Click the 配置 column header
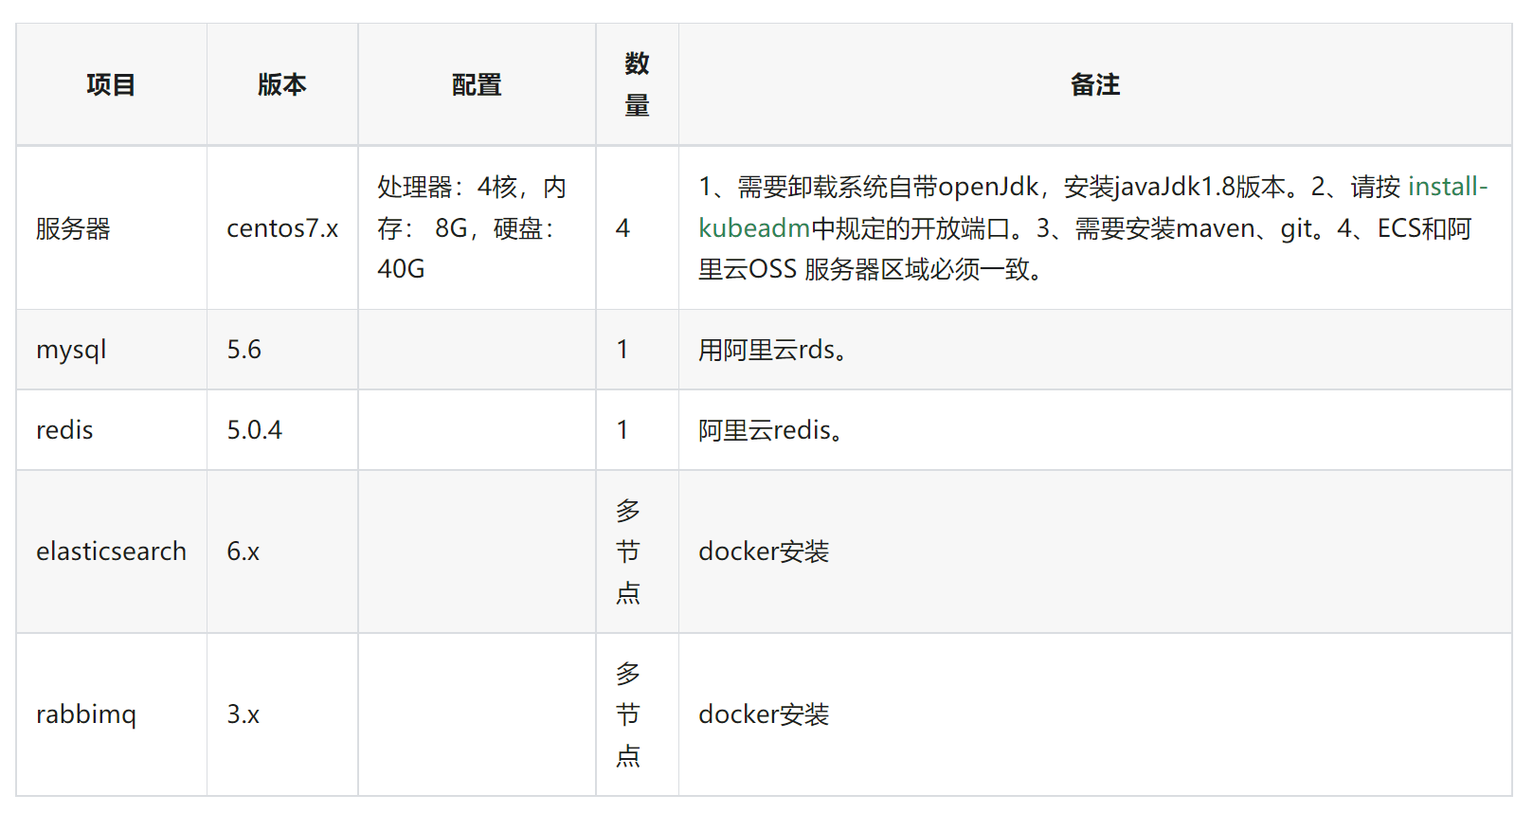 [477, 85]
